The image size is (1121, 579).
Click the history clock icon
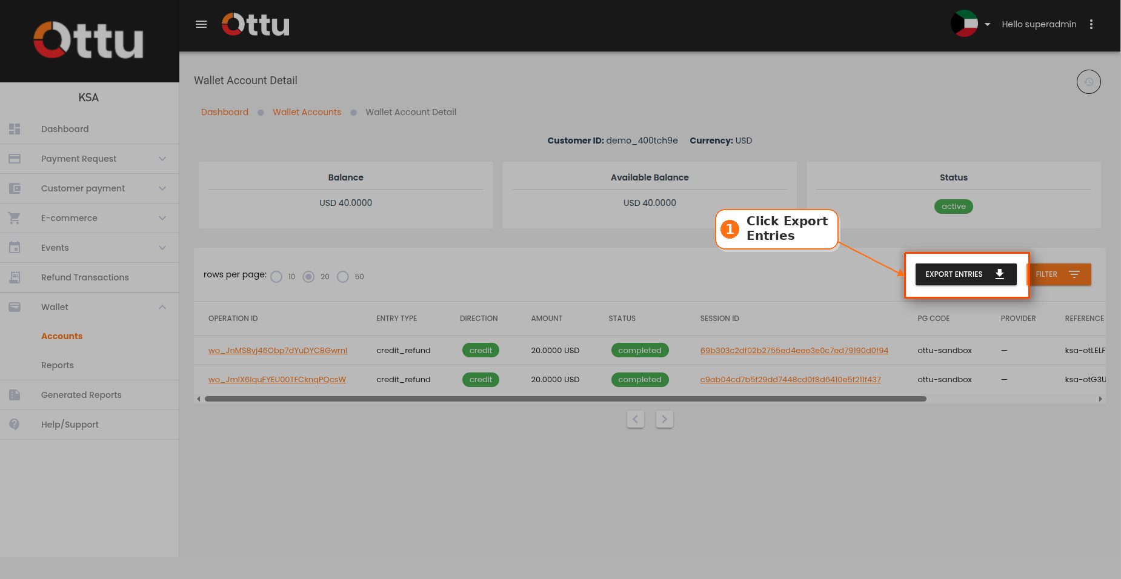(1089, 82)
